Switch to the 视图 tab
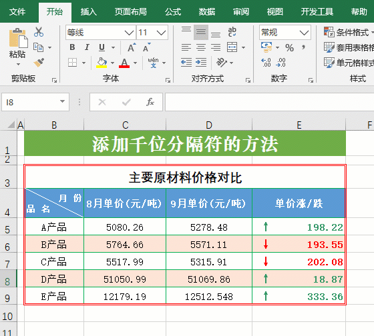The image size is (374, 336). [274, 12]
